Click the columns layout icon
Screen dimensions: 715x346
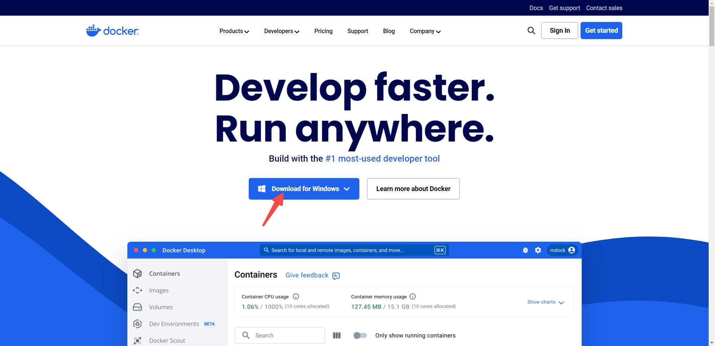pyautogui.click(x=337, y=336)
